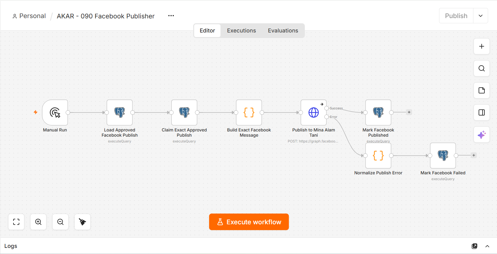Switch to the Evaluations tab
Image resolution: width=497 pixels, height=254 pixels.
coord(283,31)
